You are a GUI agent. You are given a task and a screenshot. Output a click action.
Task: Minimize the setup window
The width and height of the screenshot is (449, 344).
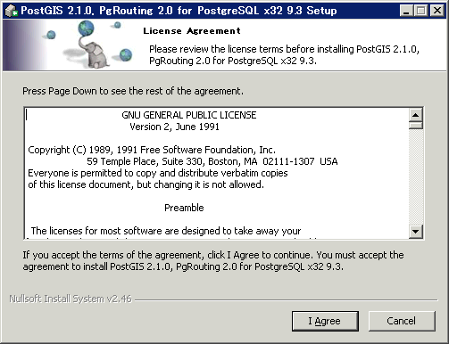[x=406, y=11]
